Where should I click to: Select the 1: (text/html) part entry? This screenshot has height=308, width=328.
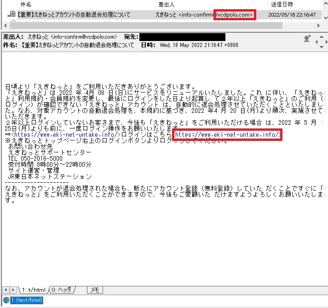[x=27, y=300]
